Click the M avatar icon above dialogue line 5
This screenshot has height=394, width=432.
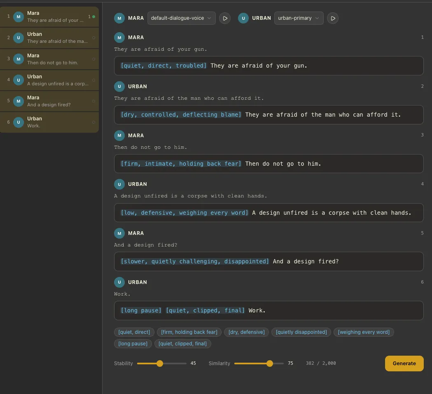point(119,233)
